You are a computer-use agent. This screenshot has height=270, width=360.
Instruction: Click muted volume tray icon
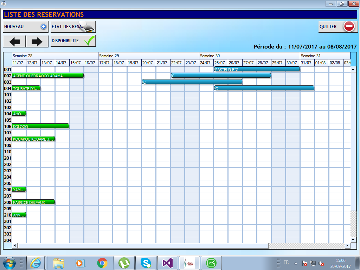tap(321, 264)
